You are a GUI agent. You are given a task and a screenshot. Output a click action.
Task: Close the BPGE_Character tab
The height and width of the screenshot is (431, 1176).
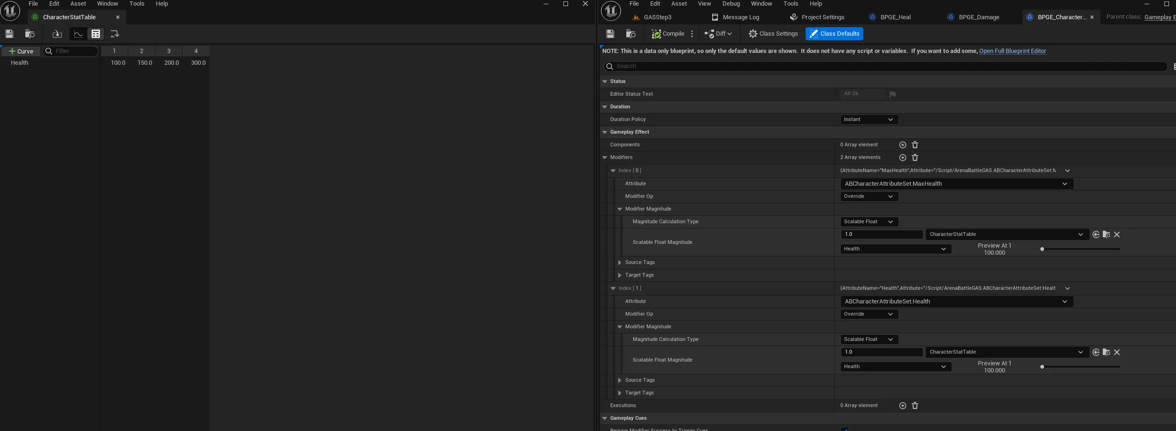click(x=1092, y=17)
